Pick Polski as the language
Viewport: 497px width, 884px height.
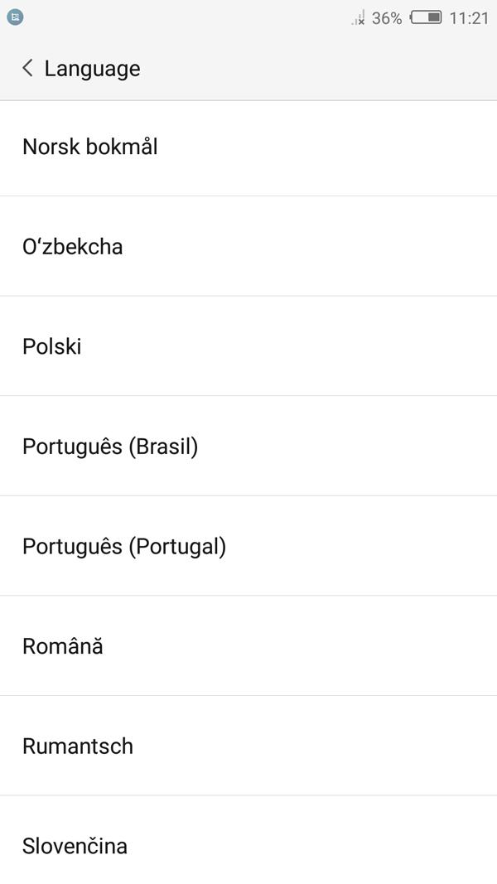[248, 346]
